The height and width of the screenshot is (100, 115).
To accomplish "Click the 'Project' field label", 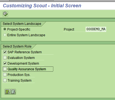I will point(69,29).
